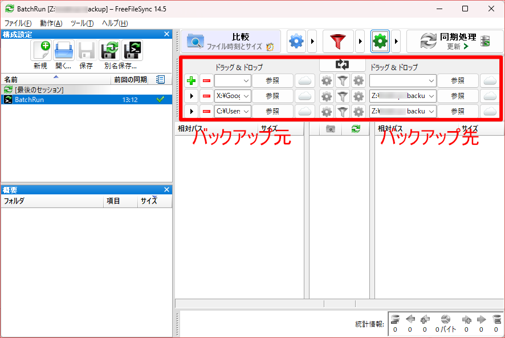The image size is (505, 338).
Task: Toggle the green sync action view icon
Action: [x=356, y=129]
